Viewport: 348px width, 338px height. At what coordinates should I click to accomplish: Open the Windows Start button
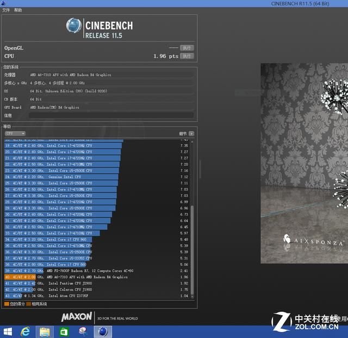[8, 332]
